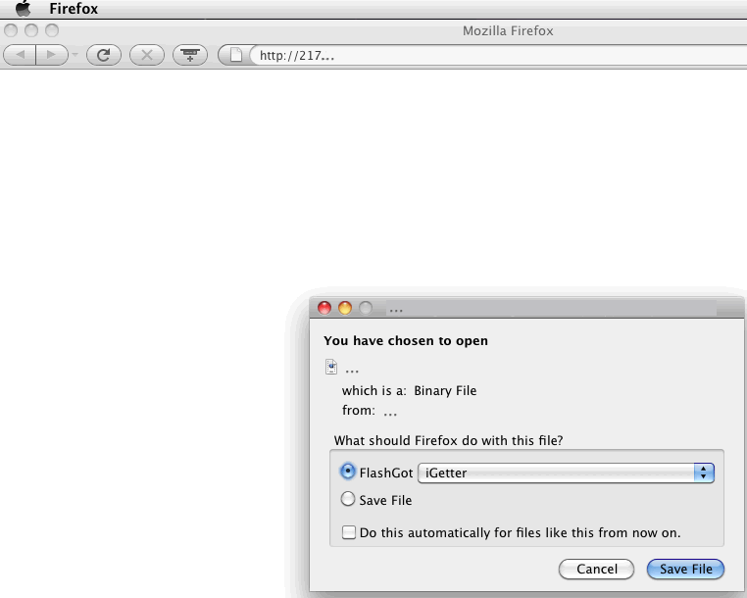Enable 'Do this automatically' checkbox
This screenshot has height=598, width=747.
click(x=349, y=532)
